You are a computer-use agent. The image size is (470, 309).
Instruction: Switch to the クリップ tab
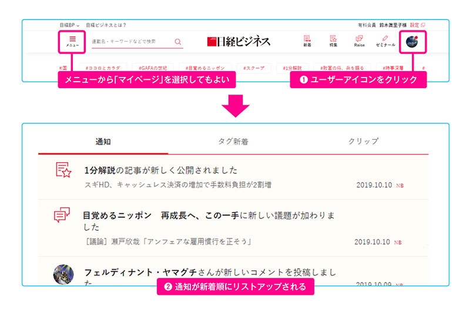363,142
